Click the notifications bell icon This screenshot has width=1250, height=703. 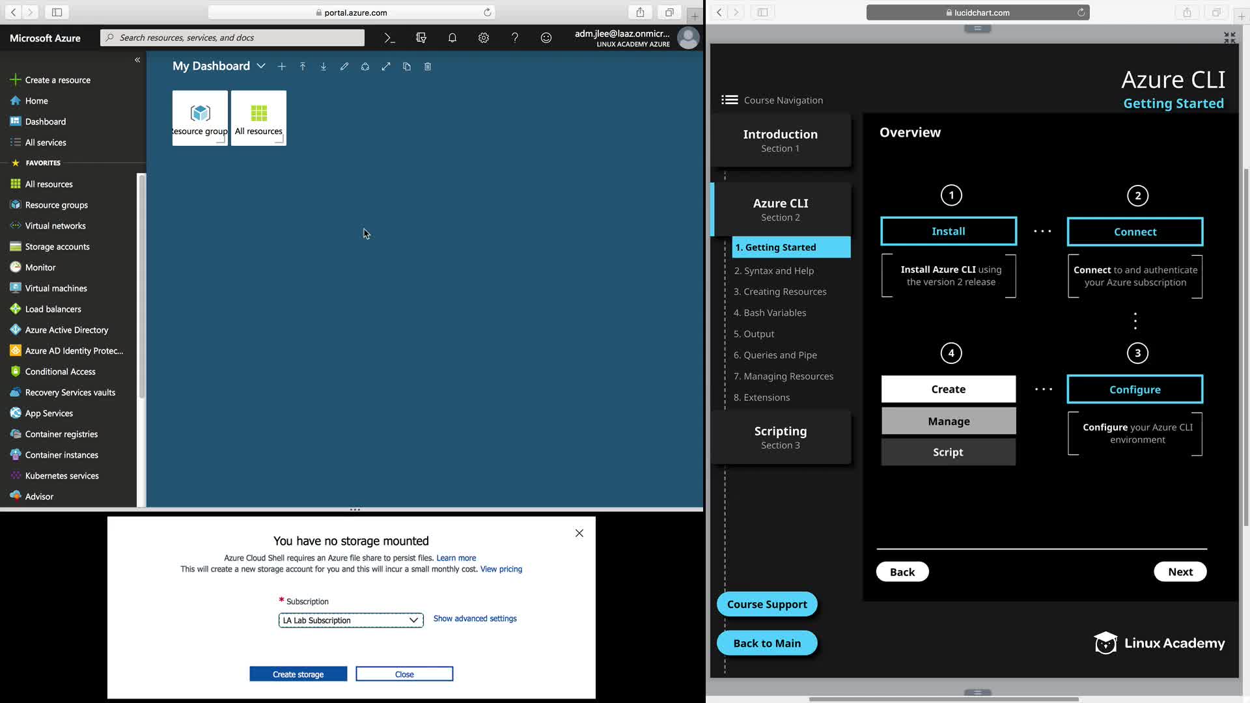coord(452,38)
